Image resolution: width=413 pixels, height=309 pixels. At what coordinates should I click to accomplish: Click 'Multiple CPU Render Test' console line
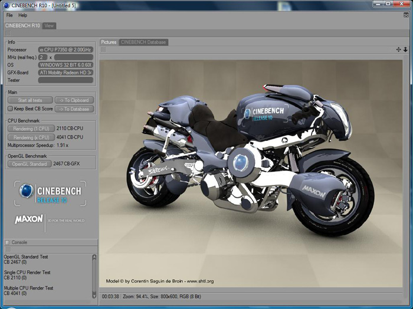(28, 288)
